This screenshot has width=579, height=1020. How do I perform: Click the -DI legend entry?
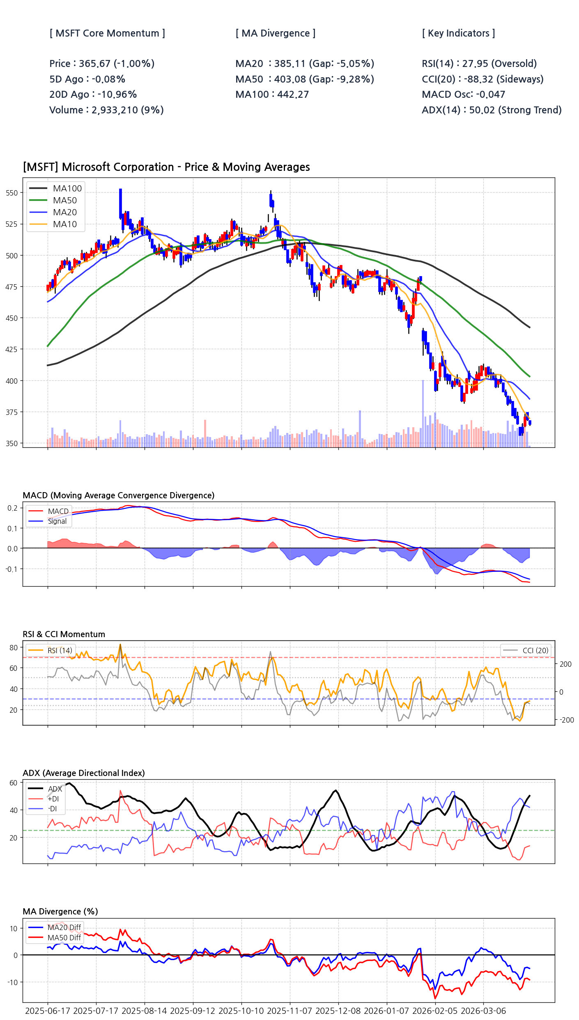pos(43,809)
